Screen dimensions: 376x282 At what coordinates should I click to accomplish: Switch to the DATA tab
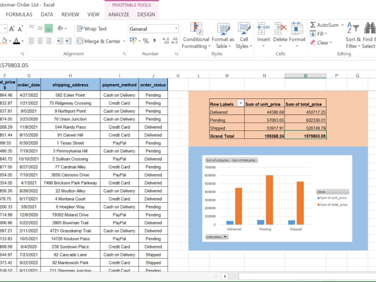point(47,15)
